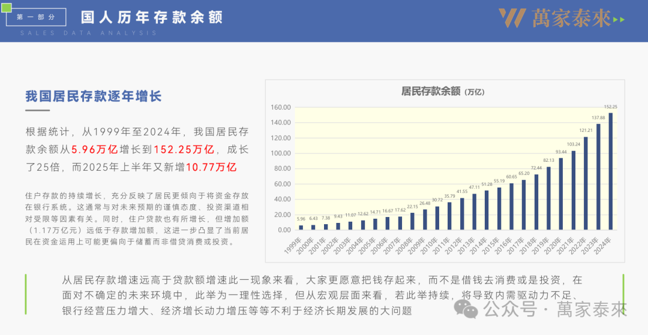Click the heading 我国居民存款逐年增长

coord(94,96)
